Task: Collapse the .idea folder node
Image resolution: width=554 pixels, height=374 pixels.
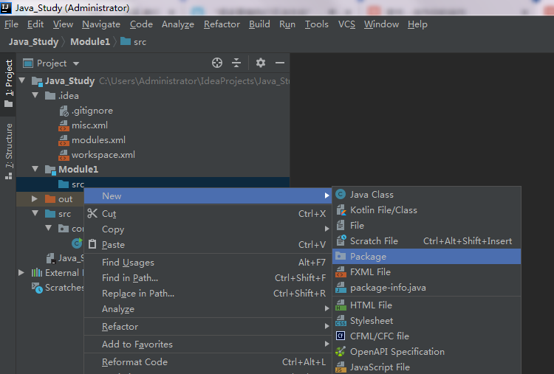Action: [x=35, y=95]
